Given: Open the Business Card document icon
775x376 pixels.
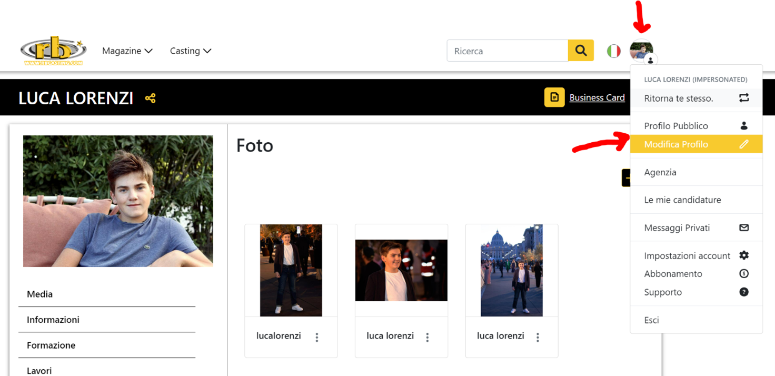Looking at the screenshot, I should click(x=554, y=97).
